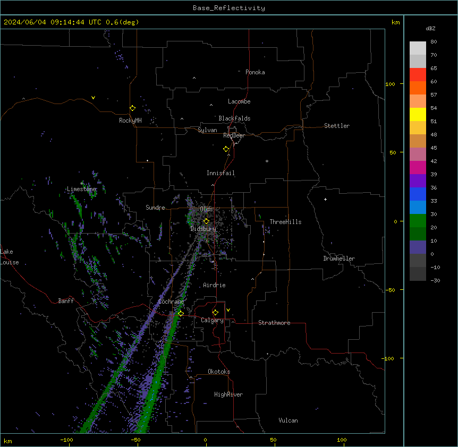
Task: Click the Lacombe city label
Action: [x=239, y=101]
